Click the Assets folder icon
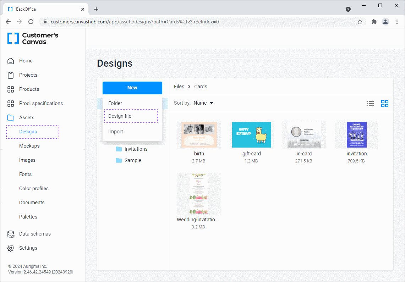405x282 pixels. coord(11,117)
